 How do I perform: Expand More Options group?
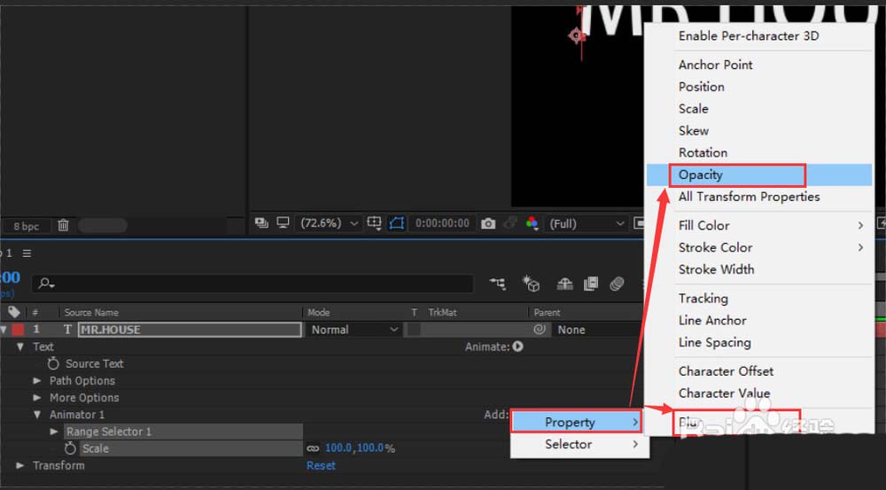[37, 397]
